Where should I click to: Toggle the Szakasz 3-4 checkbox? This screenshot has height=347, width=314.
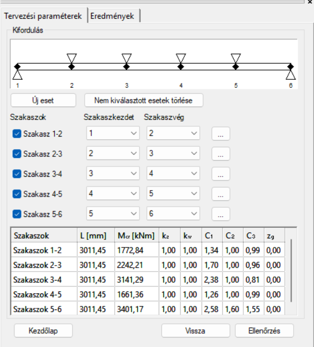[x=17, y=174]
